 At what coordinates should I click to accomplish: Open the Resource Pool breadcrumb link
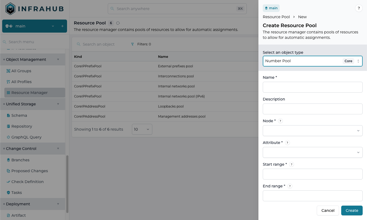pyautogui.click(x=276, y=17)
